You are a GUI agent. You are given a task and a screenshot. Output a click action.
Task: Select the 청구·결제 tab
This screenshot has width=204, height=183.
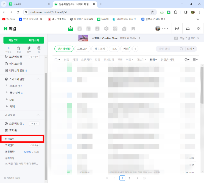100,49
